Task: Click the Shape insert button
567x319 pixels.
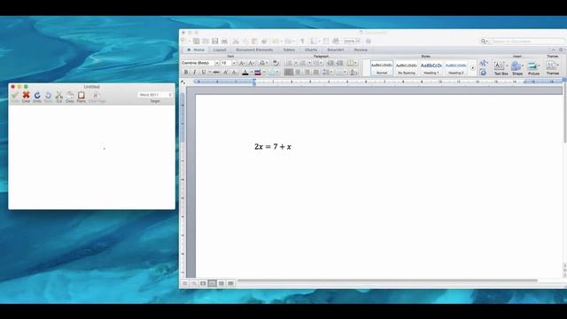Action: coord(517,68)
